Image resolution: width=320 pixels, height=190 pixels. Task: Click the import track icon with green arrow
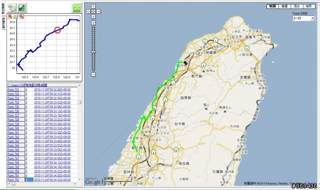12,8
